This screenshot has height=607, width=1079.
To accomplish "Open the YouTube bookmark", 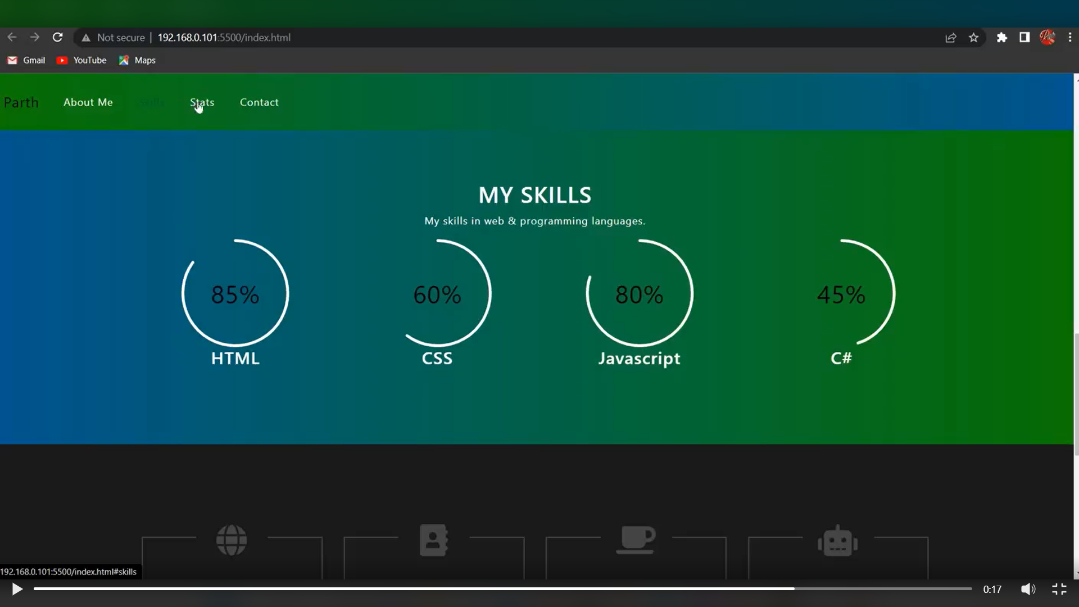I will pos(82,60).
